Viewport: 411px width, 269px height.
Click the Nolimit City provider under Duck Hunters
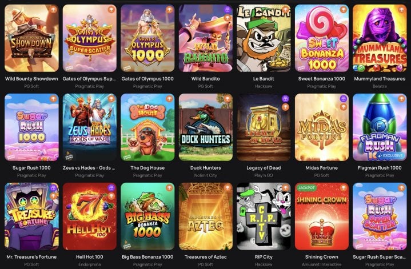206,175
